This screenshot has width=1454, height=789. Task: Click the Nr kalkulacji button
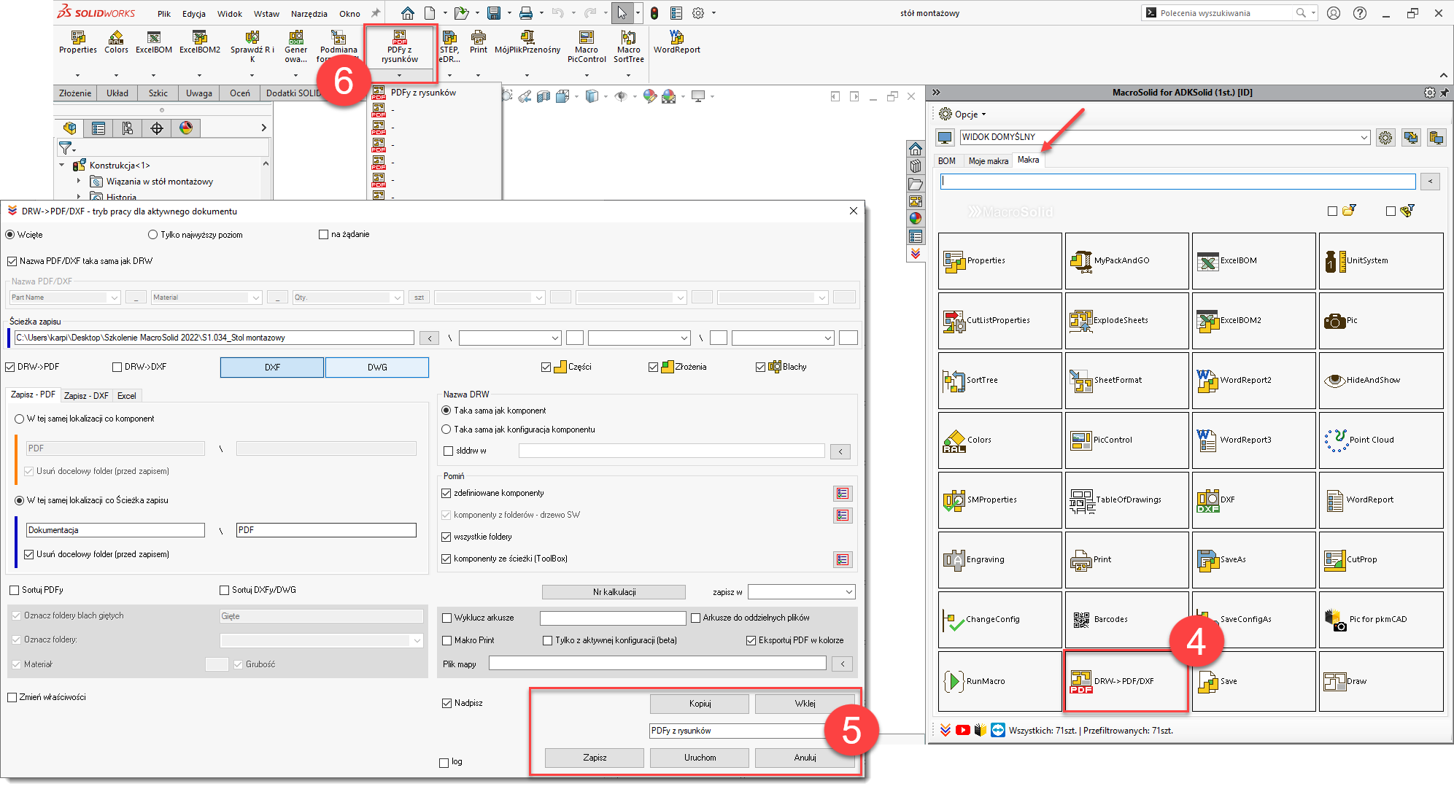(x=614, y=592)
